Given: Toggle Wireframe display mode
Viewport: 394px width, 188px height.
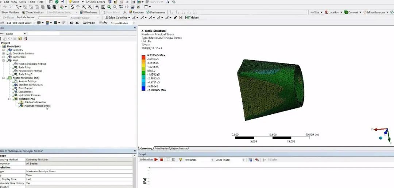Looking at the screenshot, I should [x=89, y=12].
